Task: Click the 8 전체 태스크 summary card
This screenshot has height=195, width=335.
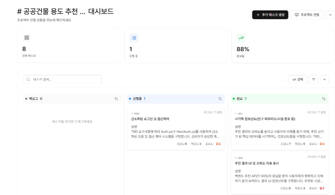Action: [69, 46]
